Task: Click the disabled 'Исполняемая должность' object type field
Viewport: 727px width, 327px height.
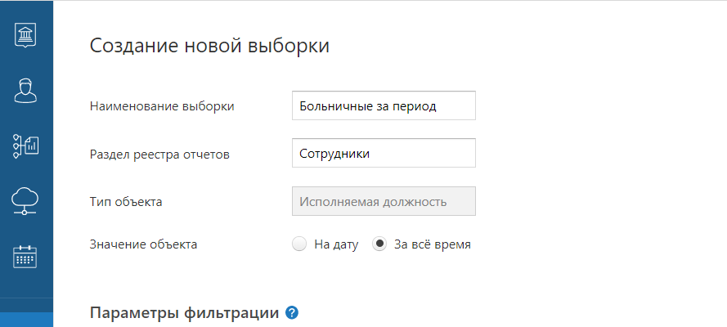Action: 384,202
